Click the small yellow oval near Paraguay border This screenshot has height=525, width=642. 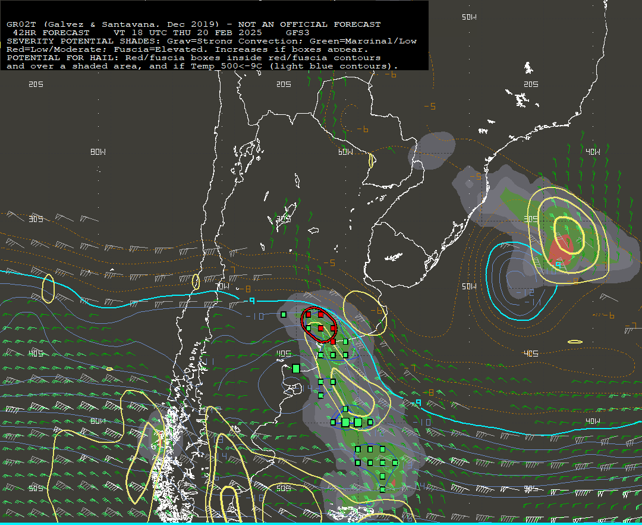click(x=372, y=160)
